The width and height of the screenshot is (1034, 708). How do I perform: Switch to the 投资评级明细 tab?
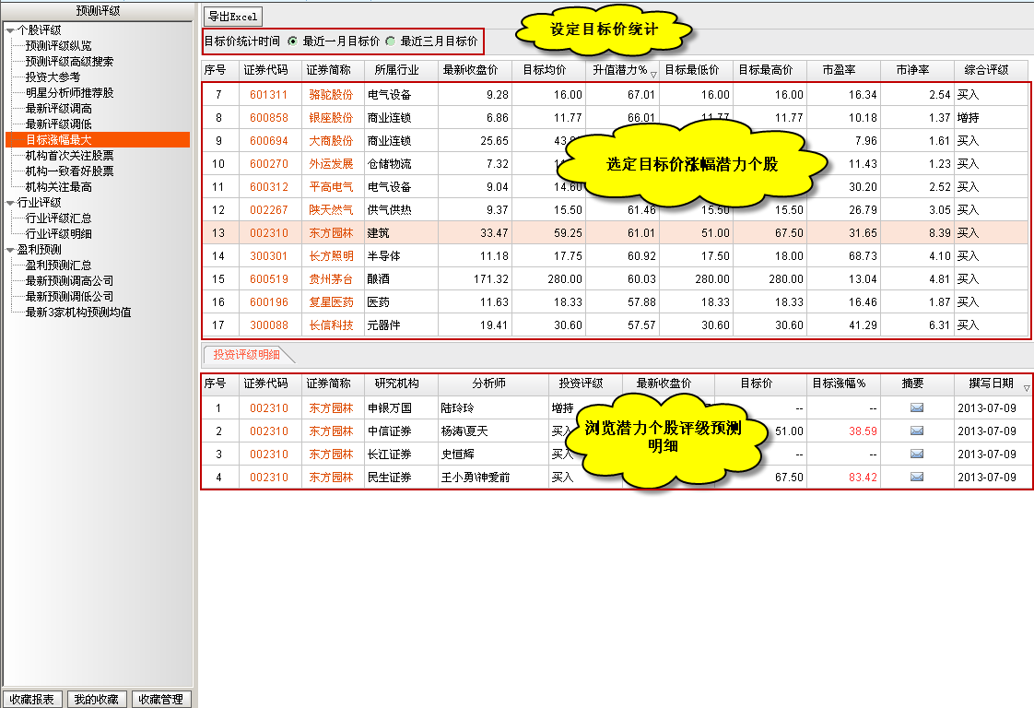coord(246,354)
